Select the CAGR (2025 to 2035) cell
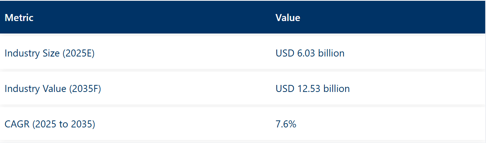Screen dimensions: 486x143 [x=50, y=125]
